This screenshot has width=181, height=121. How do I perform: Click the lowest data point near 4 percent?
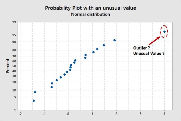point(34,101)
